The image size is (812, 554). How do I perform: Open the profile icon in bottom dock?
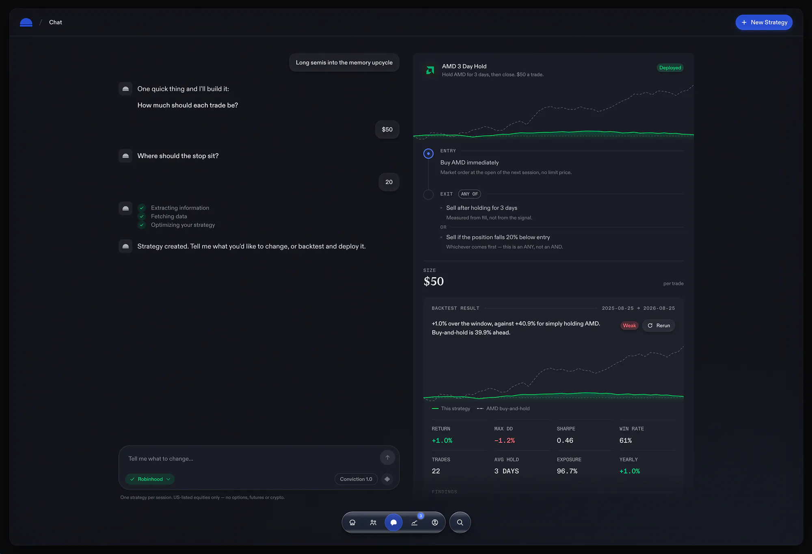pyautogui.click(x=435, y=522)
